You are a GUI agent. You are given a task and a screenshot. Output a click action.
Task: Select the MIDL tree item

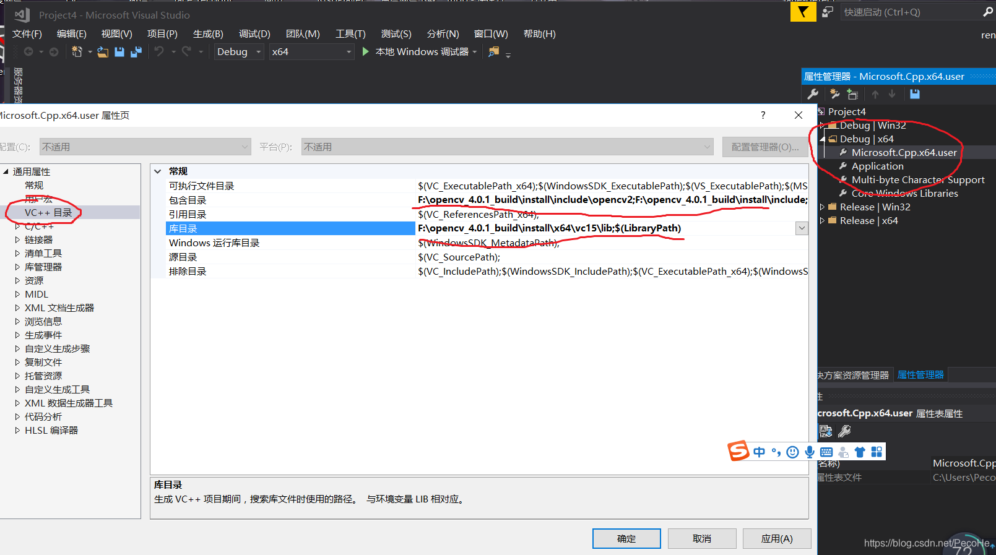click(37, 295)
